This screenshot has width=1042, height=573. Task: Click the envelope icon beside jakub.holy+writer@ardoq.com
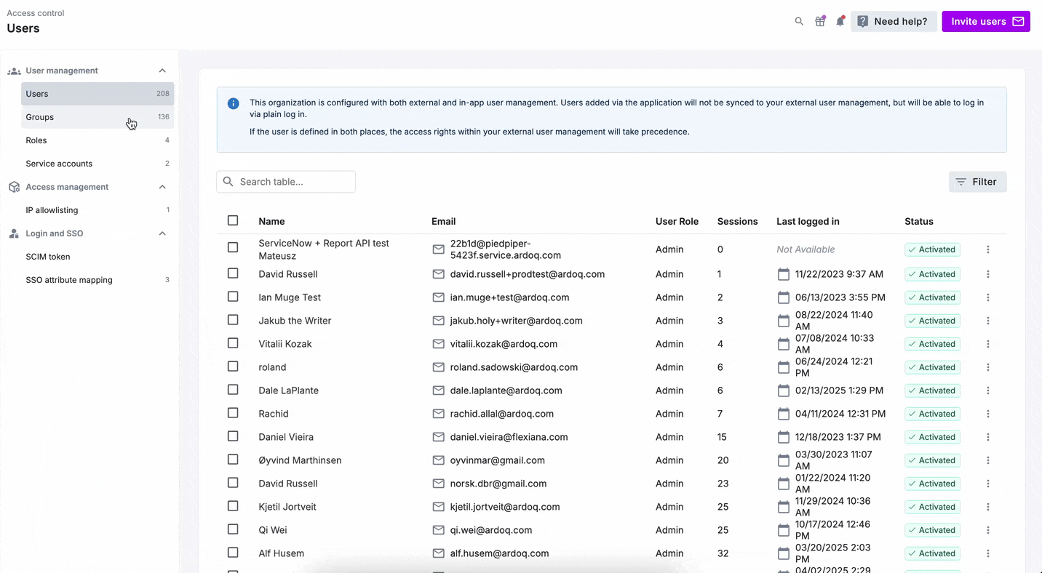coord(438,321)
